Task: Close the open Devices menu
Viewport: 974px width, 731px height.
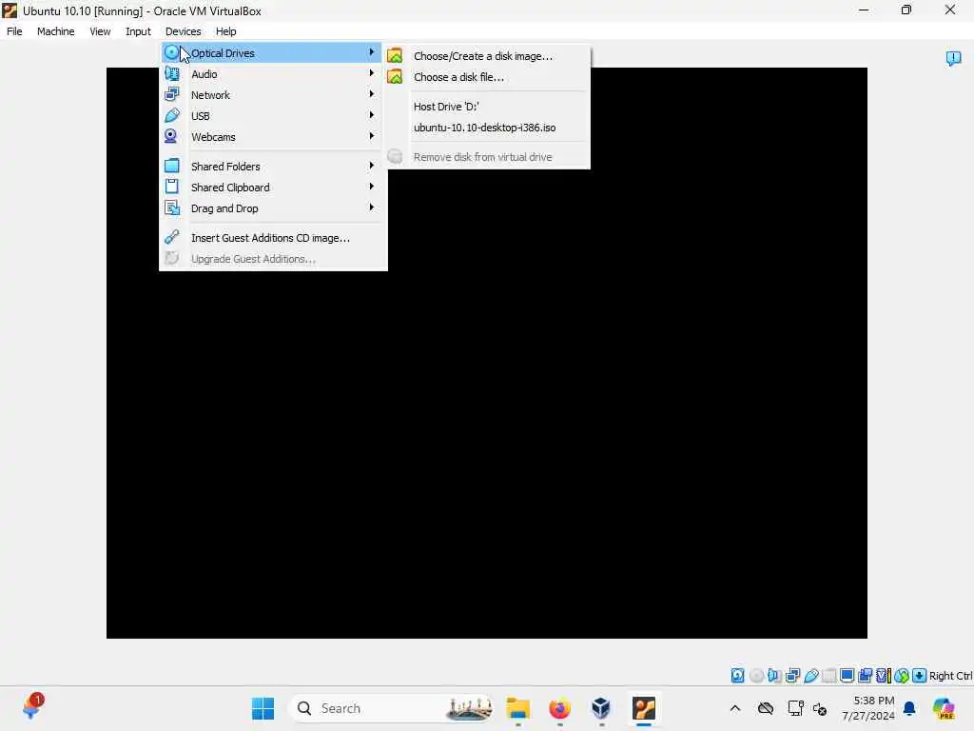Action: [x=183, y=31]
